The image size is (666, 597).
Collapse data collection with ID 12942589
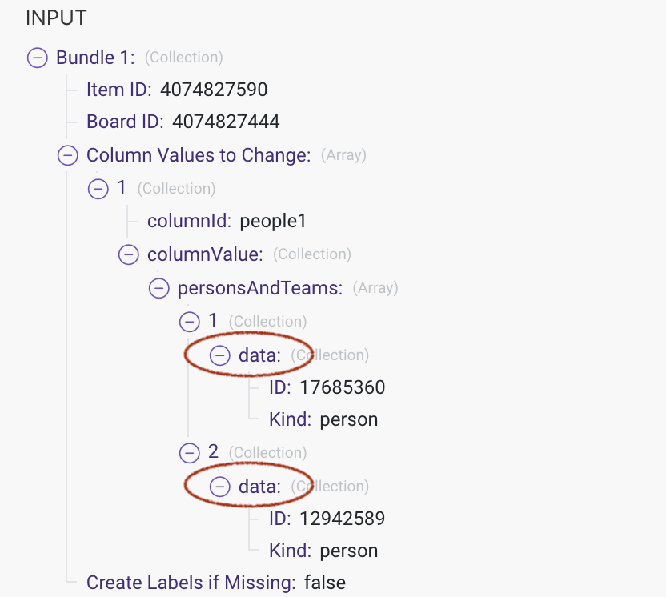[220, 487]
